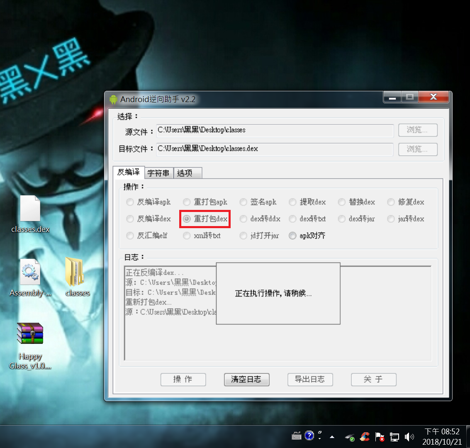Screen dimensions: 470x448
Task: Open the Assembly file icon on desktop
Action: point(30,277)
